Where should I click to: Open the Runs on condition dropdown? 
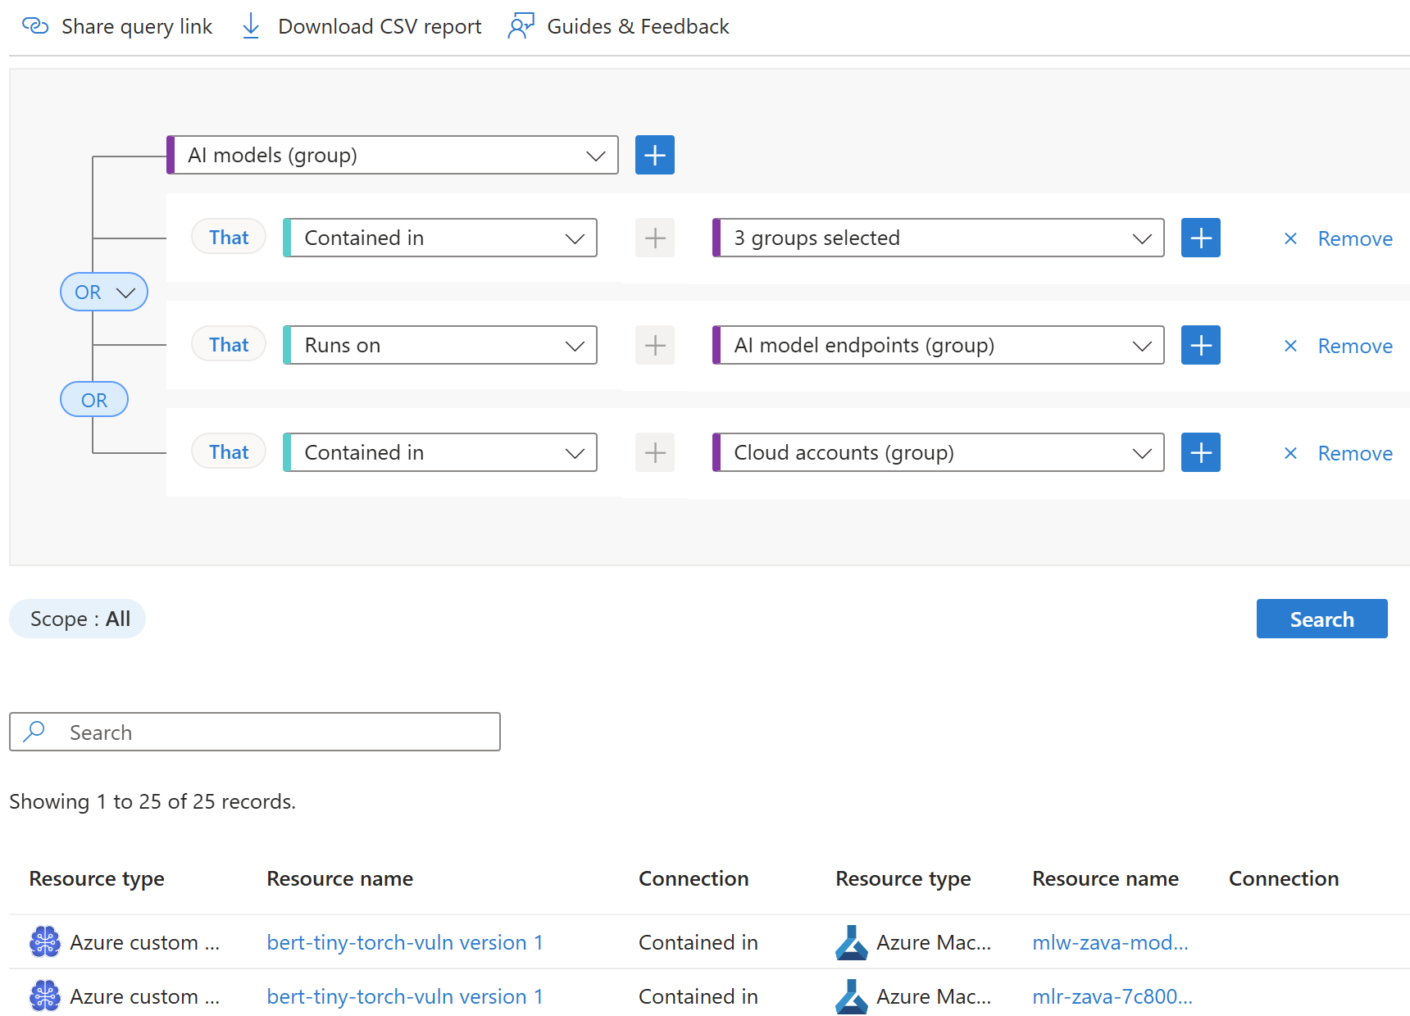coord(440,345)
